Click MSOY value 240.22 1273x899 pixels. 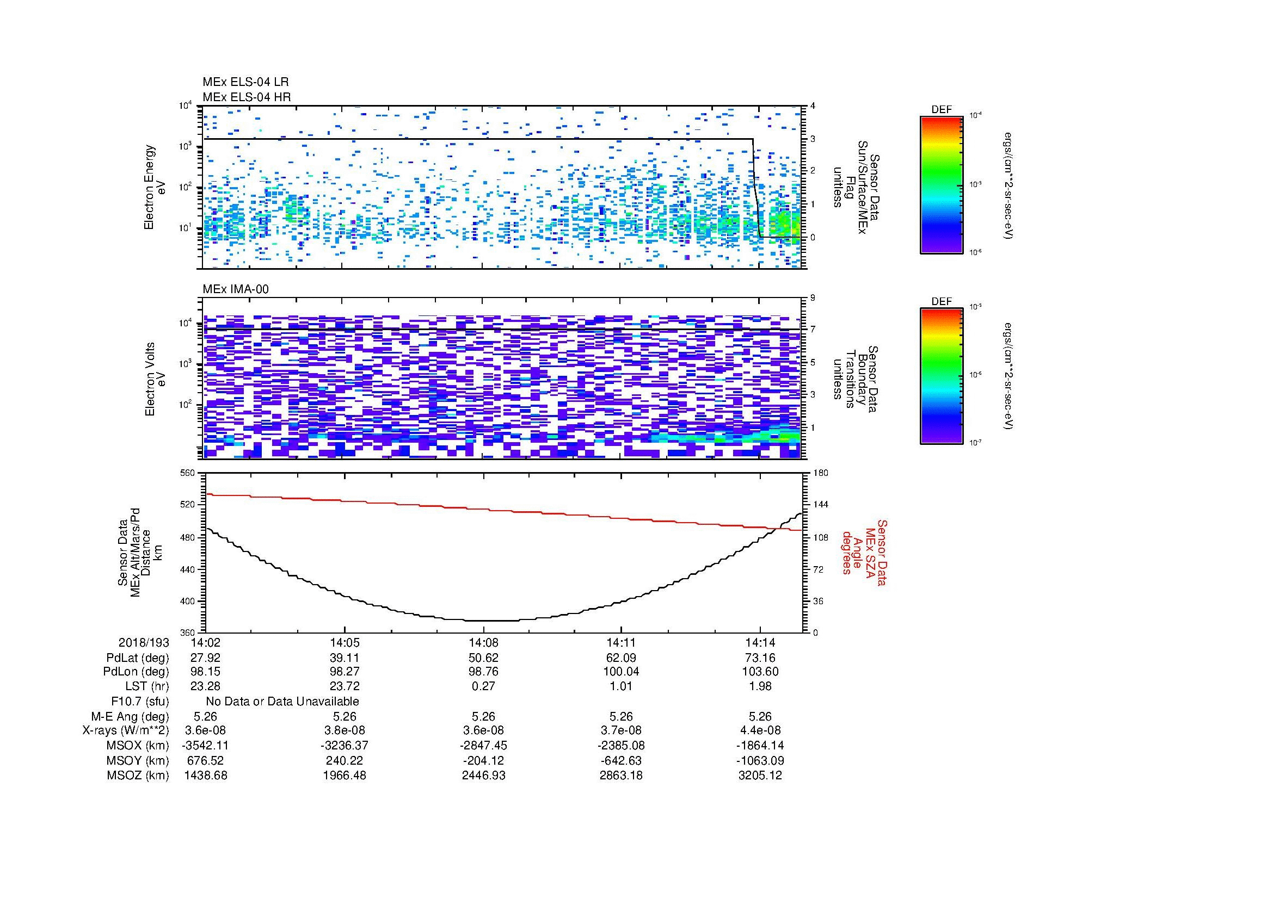point(345,760)
